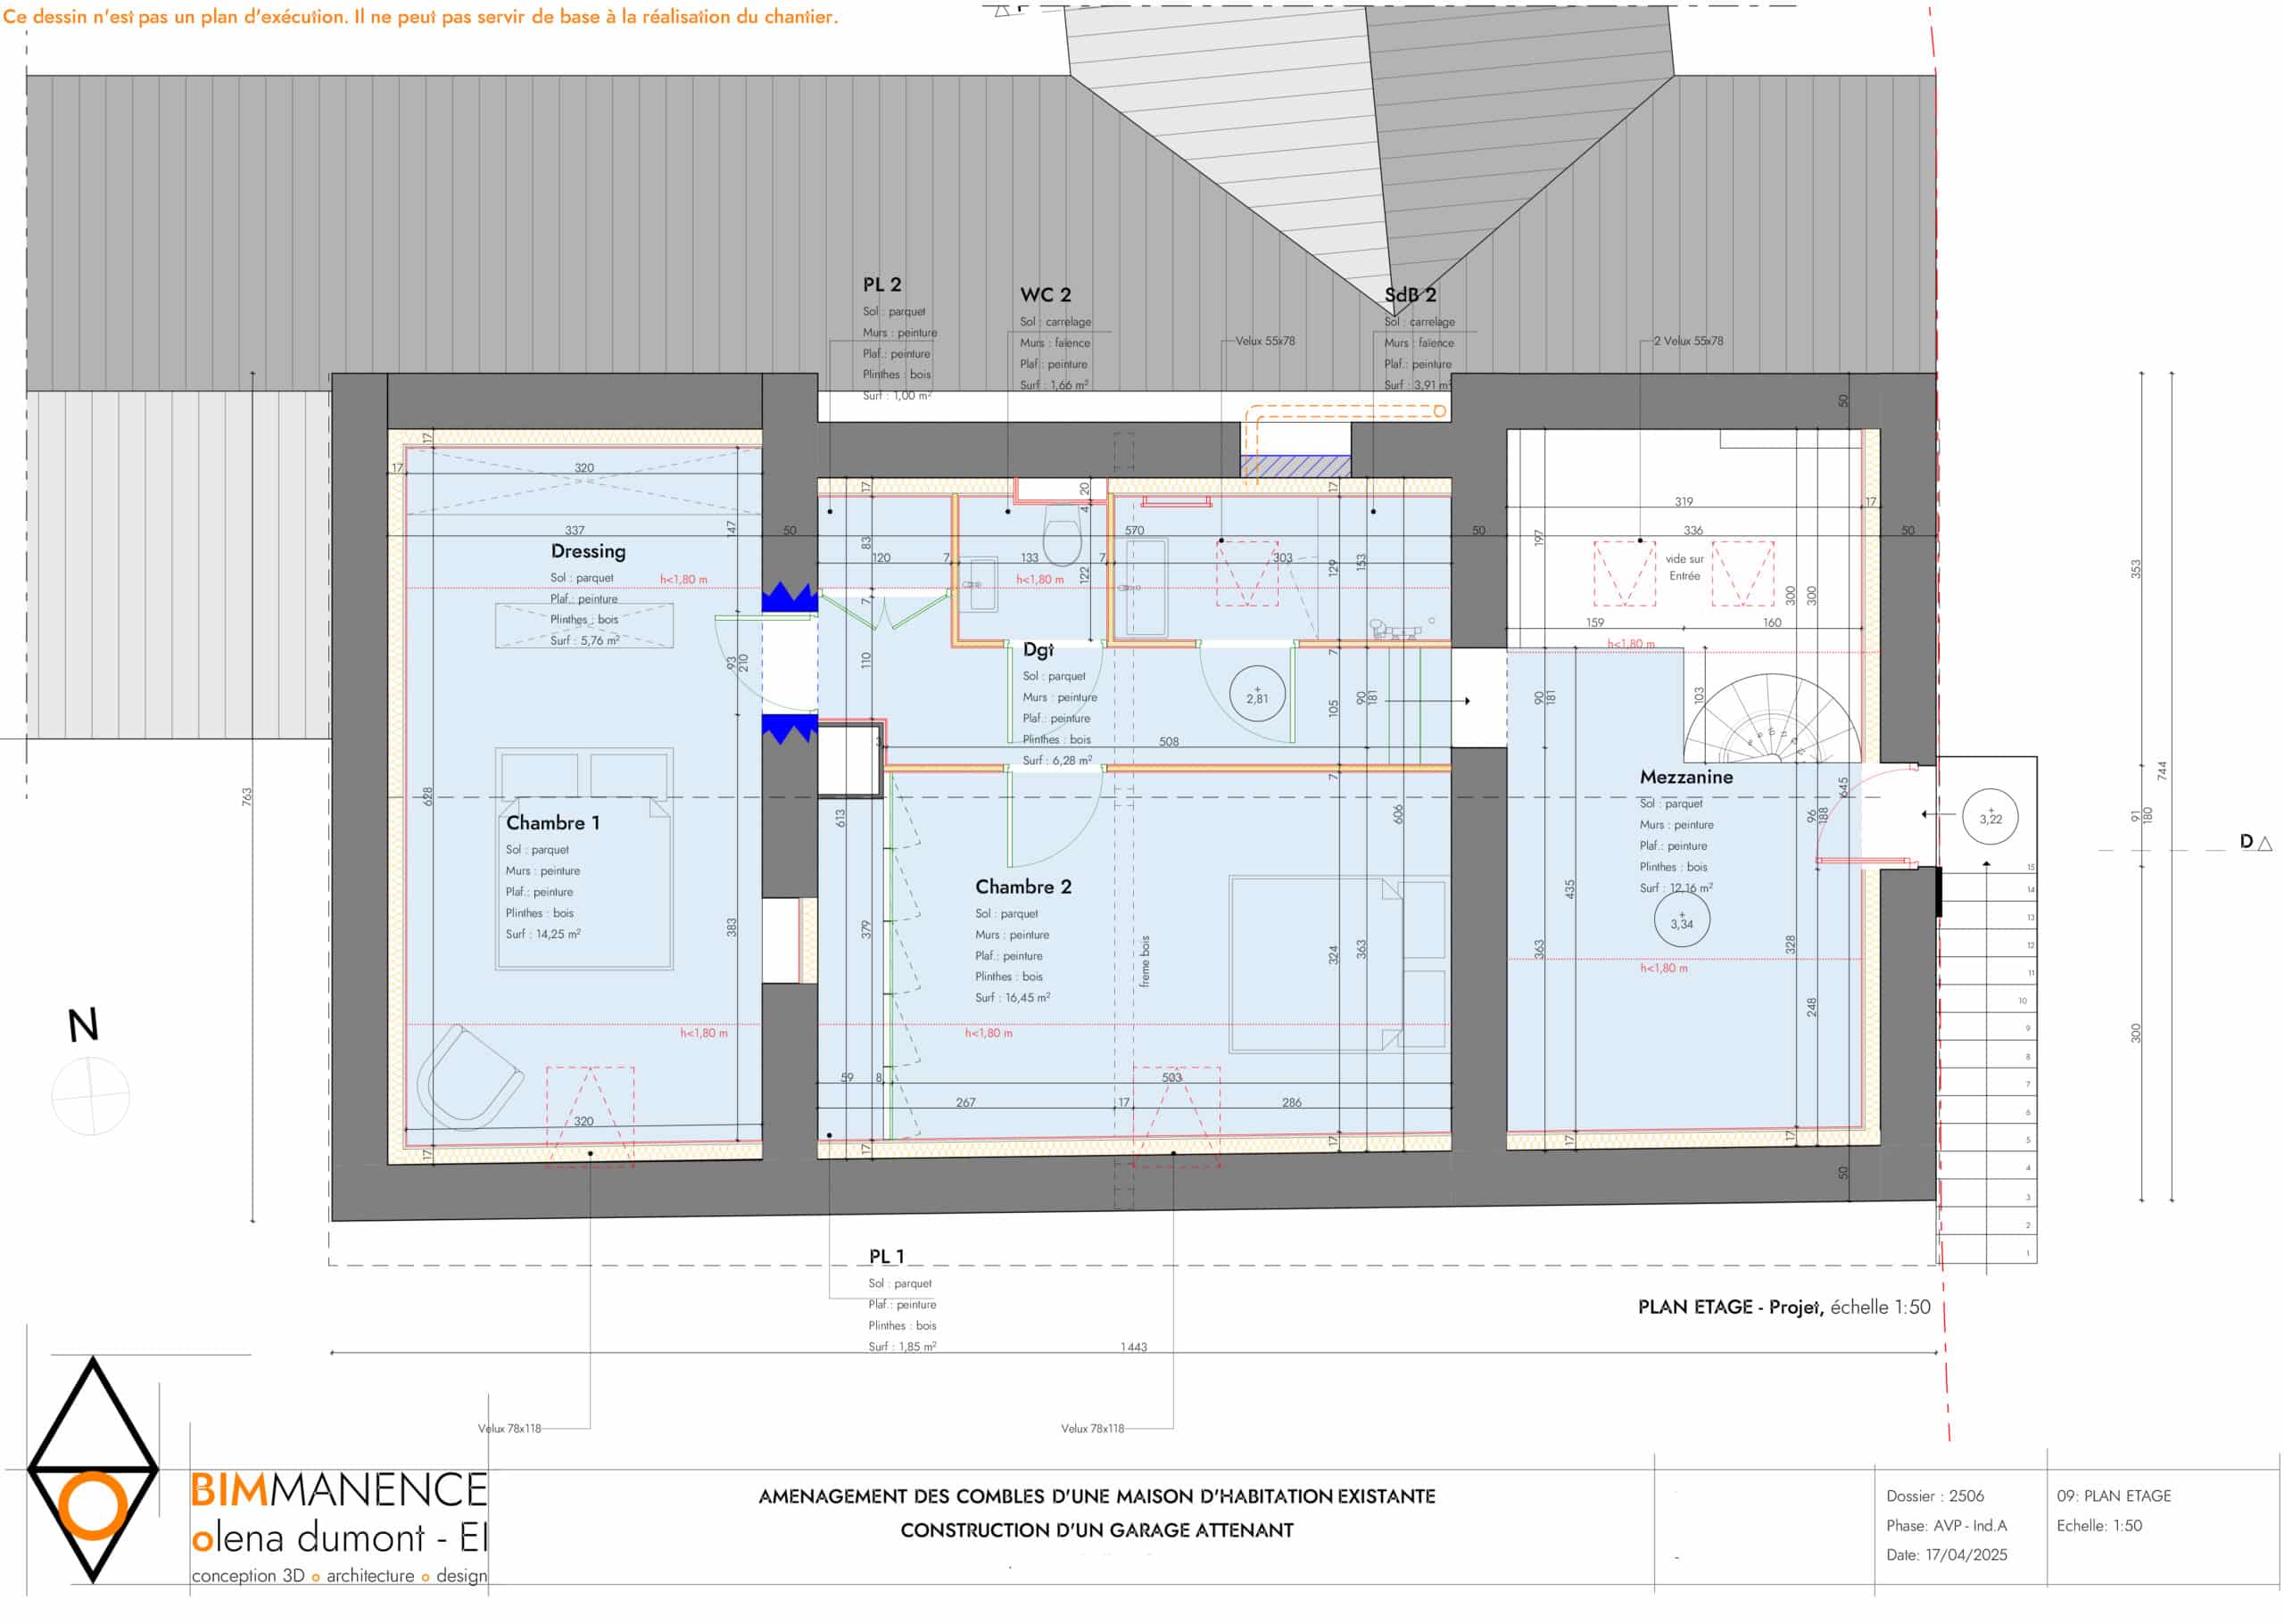Click the north compass circle under N
Screen dimensions: 2284x1624
click(90, 1095)
